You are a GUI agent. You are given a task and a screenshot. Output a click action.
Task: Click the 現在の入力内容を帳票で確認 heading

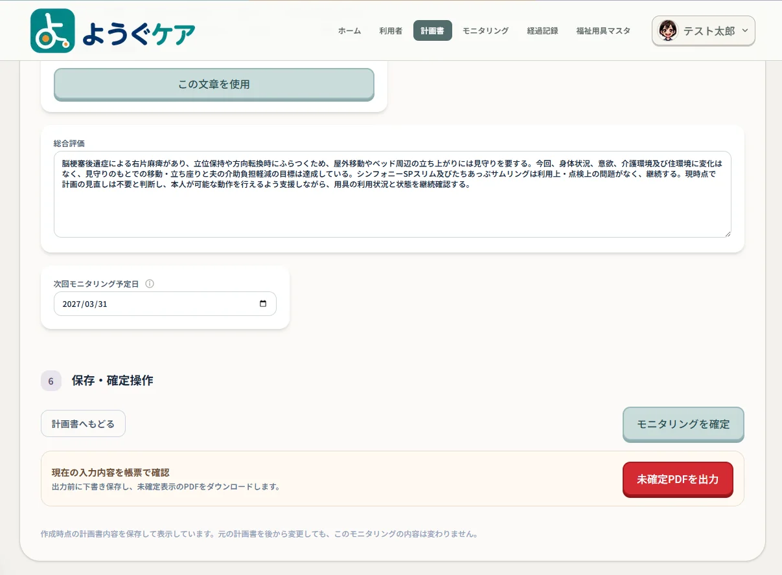(110, 473)
